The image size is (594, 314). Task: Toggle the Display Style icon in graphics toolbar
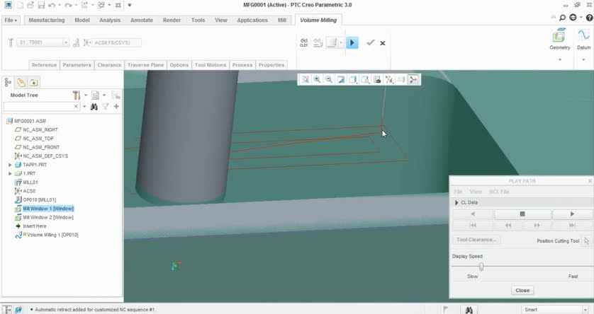click(x=353, y=79)
